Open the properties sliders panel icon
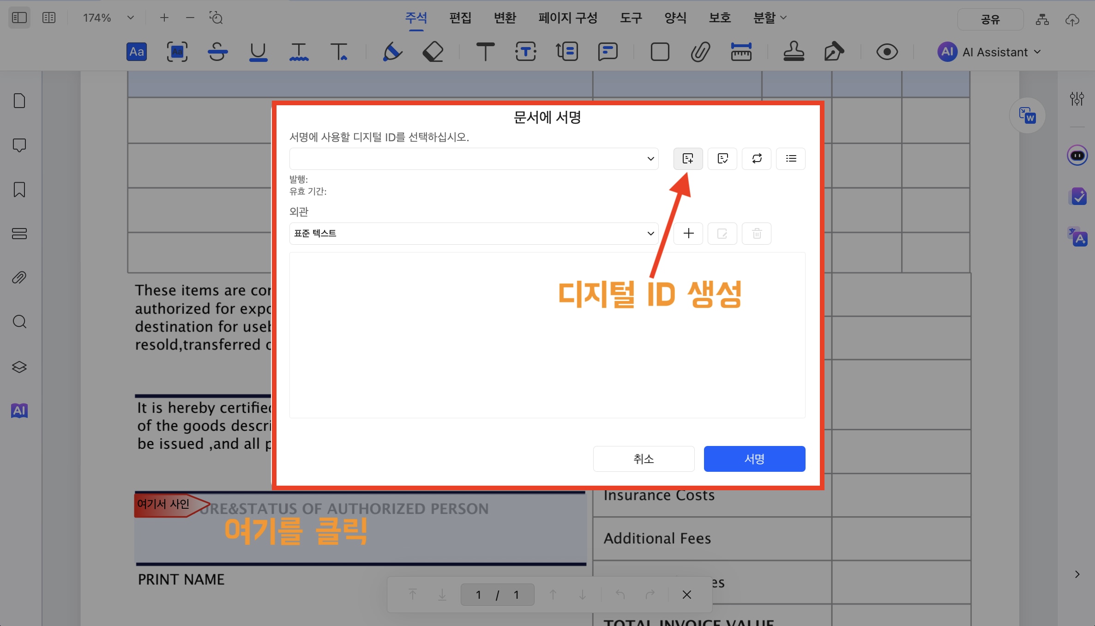The image size is (1095, 626). click(1077, 98)
